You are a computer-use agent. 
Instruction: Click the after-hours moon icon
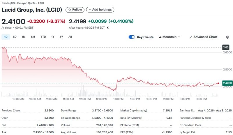tap(108, 28)
